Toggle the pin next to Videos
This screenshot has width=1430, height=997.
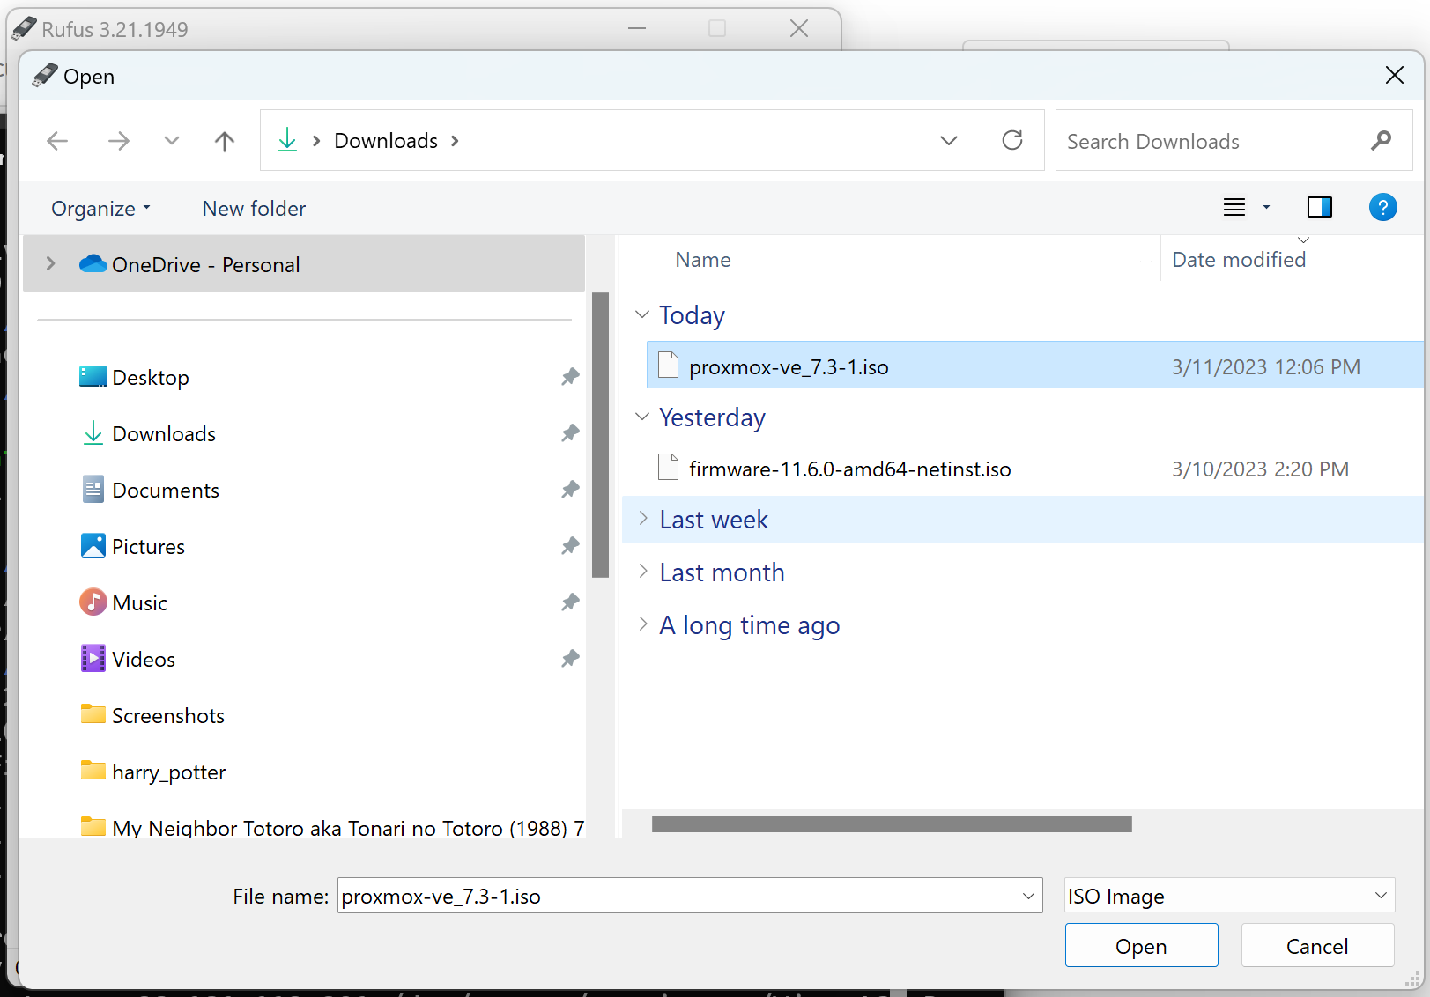point(570,659)
